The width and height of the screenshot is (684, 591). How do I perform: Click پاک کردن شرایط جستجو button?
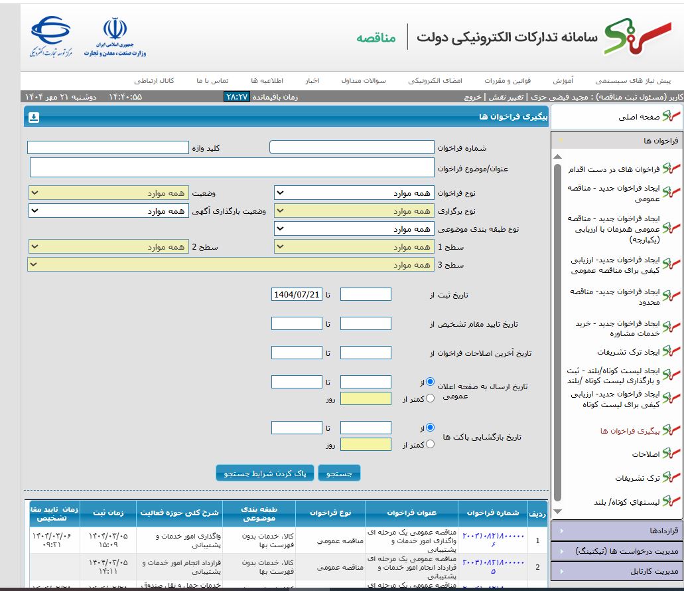[265, 473]
